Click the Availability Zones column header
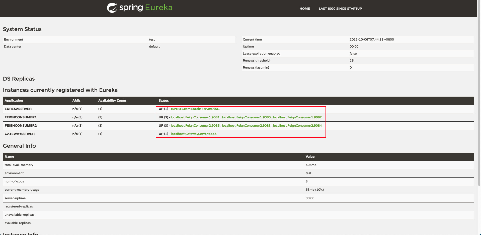The height and width of the screenshot is (235, 481). [x=112, y=101]
